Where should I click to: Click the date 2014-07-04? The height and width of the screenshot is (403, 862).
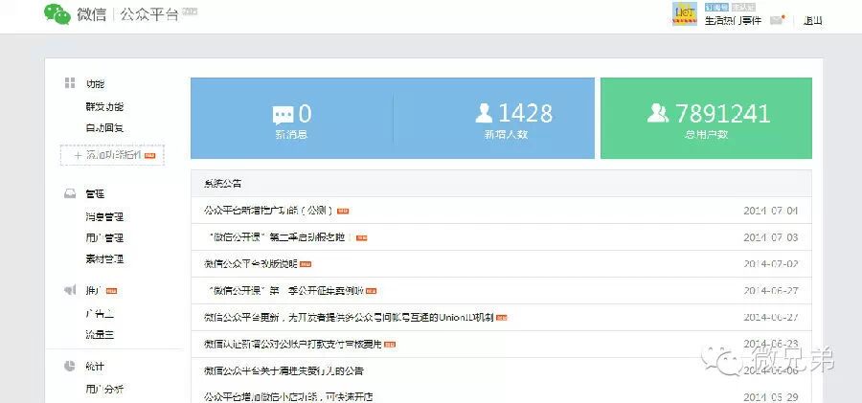pyautogui.click(x=771, y=211)
